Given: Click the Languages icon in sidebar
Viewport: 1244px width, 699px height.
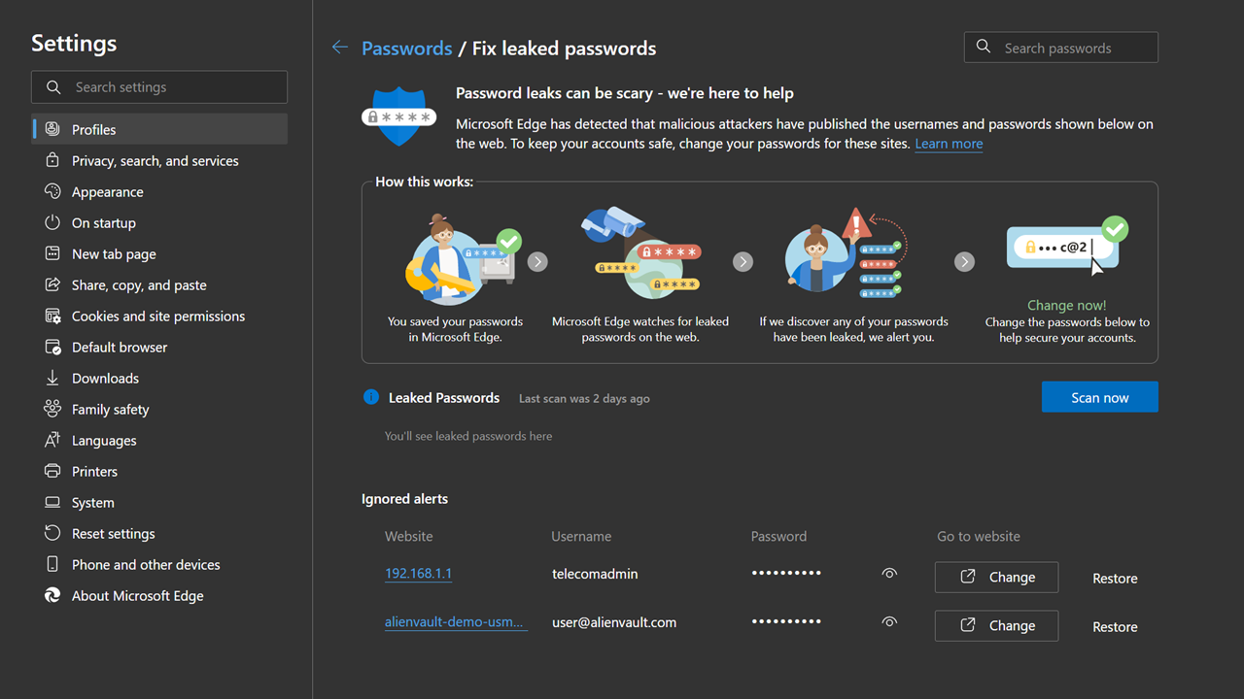Looking at the screenshot, I should pyautogui.click(x=52, y=440).
